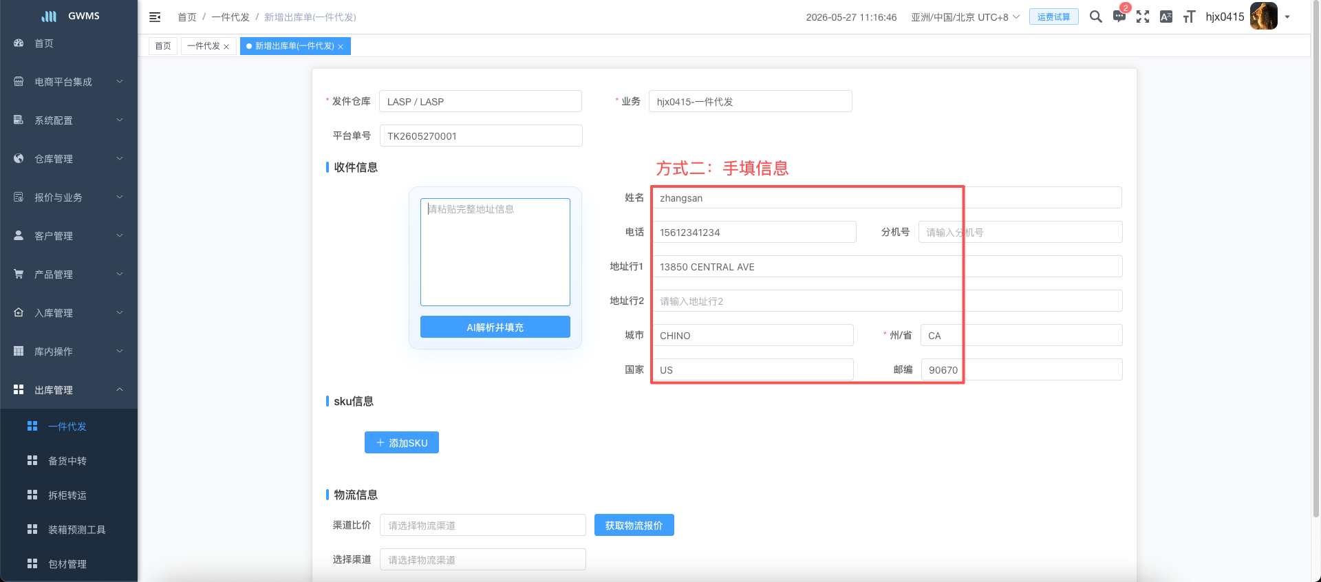1321x582 pixels.
Task: Click the 拆柜转运 grid icon
Action: [x=32, y=495]
